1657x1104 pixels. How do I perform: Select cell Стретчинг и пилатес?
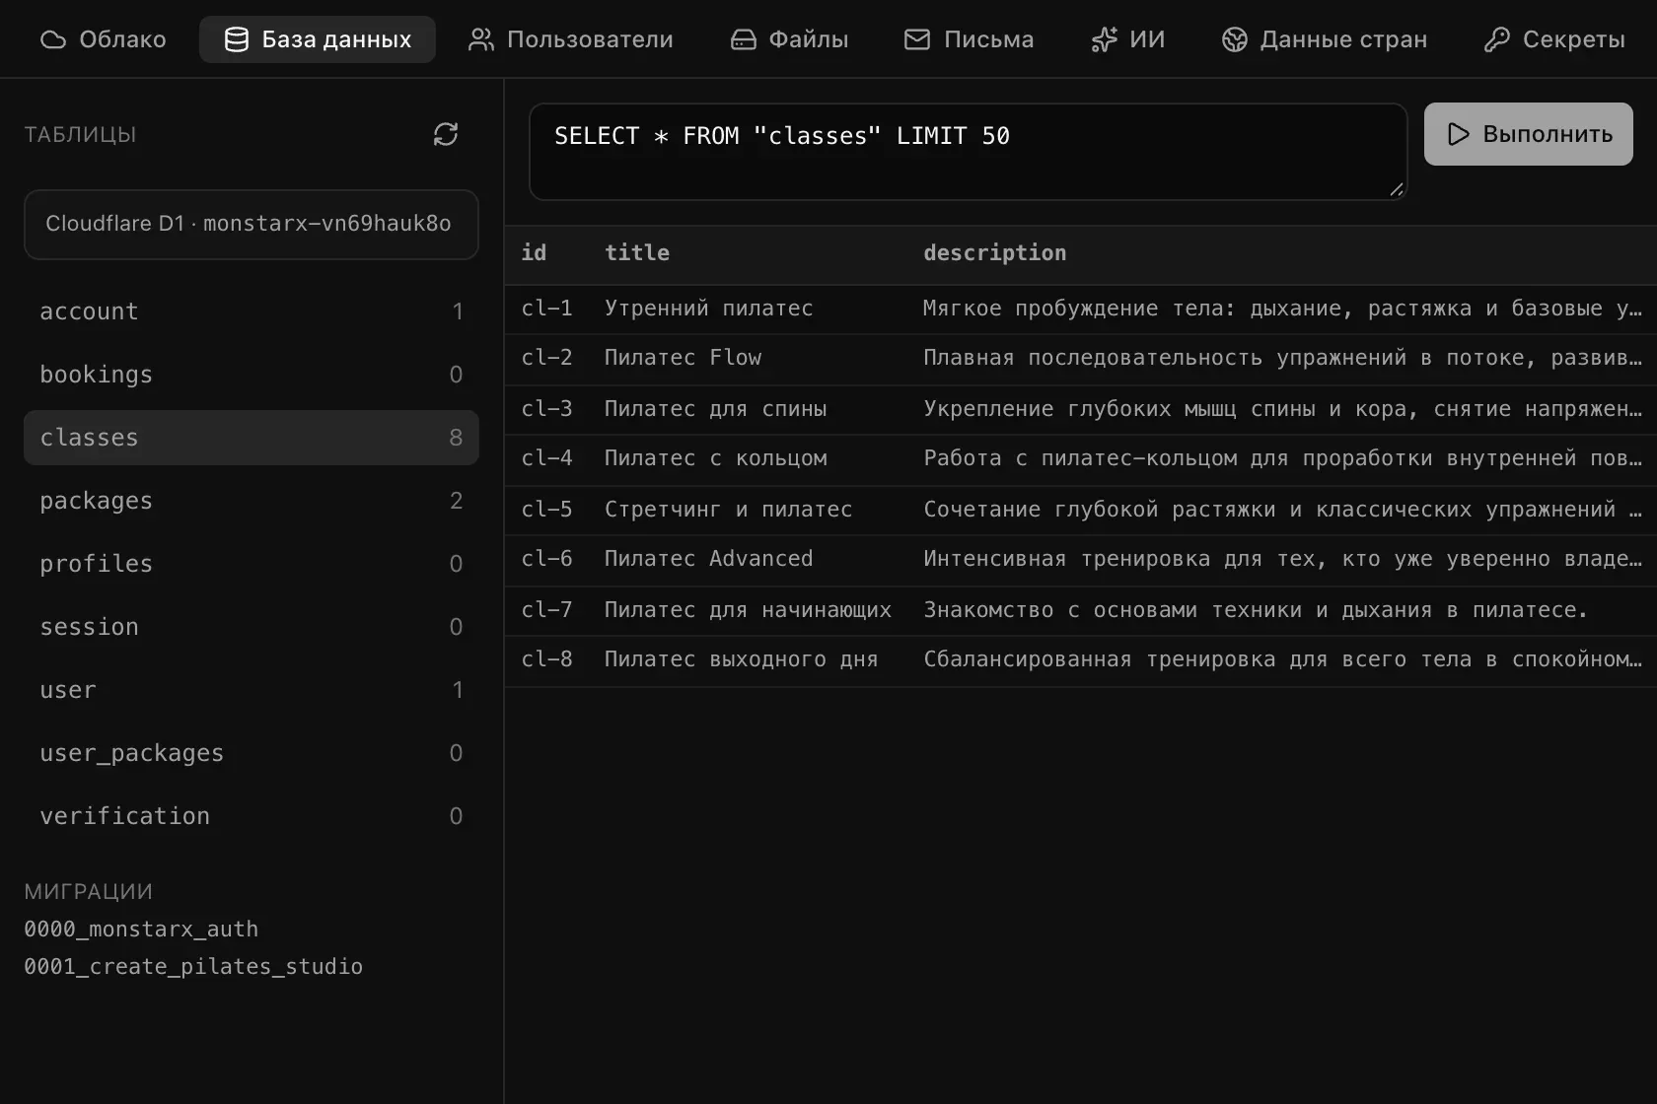[728, 510]
